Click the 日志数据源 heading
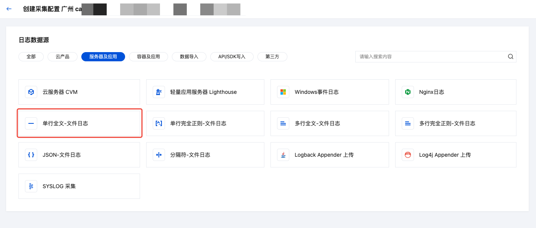Image resolution: width=536 pixels, height=228 pixels. tap(34, 40)
